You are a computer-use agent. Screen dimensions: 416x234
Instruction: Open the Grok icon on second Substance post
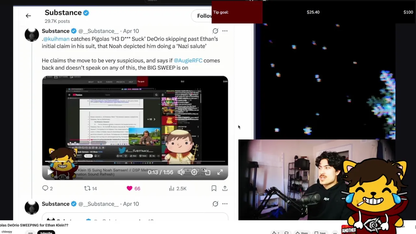pyautogui.click(x=215, y=204)
